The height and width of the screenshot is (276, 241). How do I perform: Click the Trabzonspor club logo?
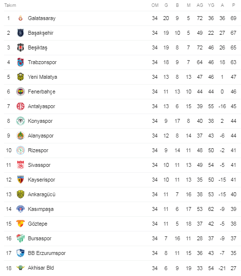tap(21, 62)
